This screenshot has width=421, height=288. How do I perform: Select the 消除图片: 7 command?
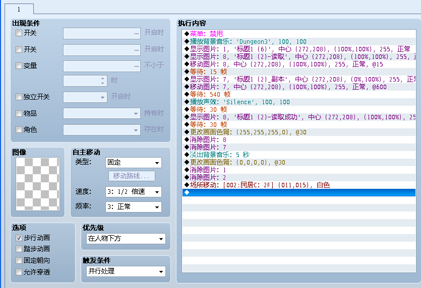(x=299, y=147)
